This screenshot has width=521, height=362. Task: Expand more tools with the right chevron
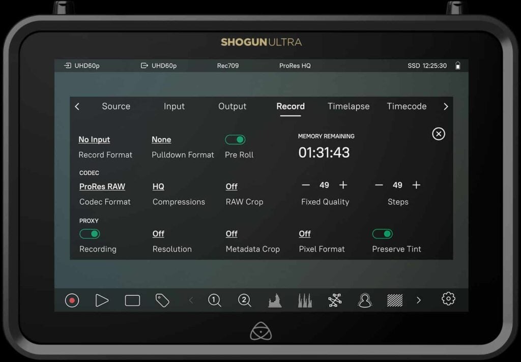coord(418,300)
